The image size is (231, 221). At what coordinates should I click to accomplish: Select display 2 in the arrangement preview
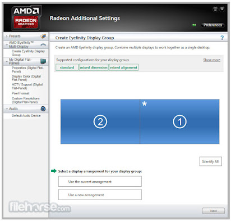(100, 121)
